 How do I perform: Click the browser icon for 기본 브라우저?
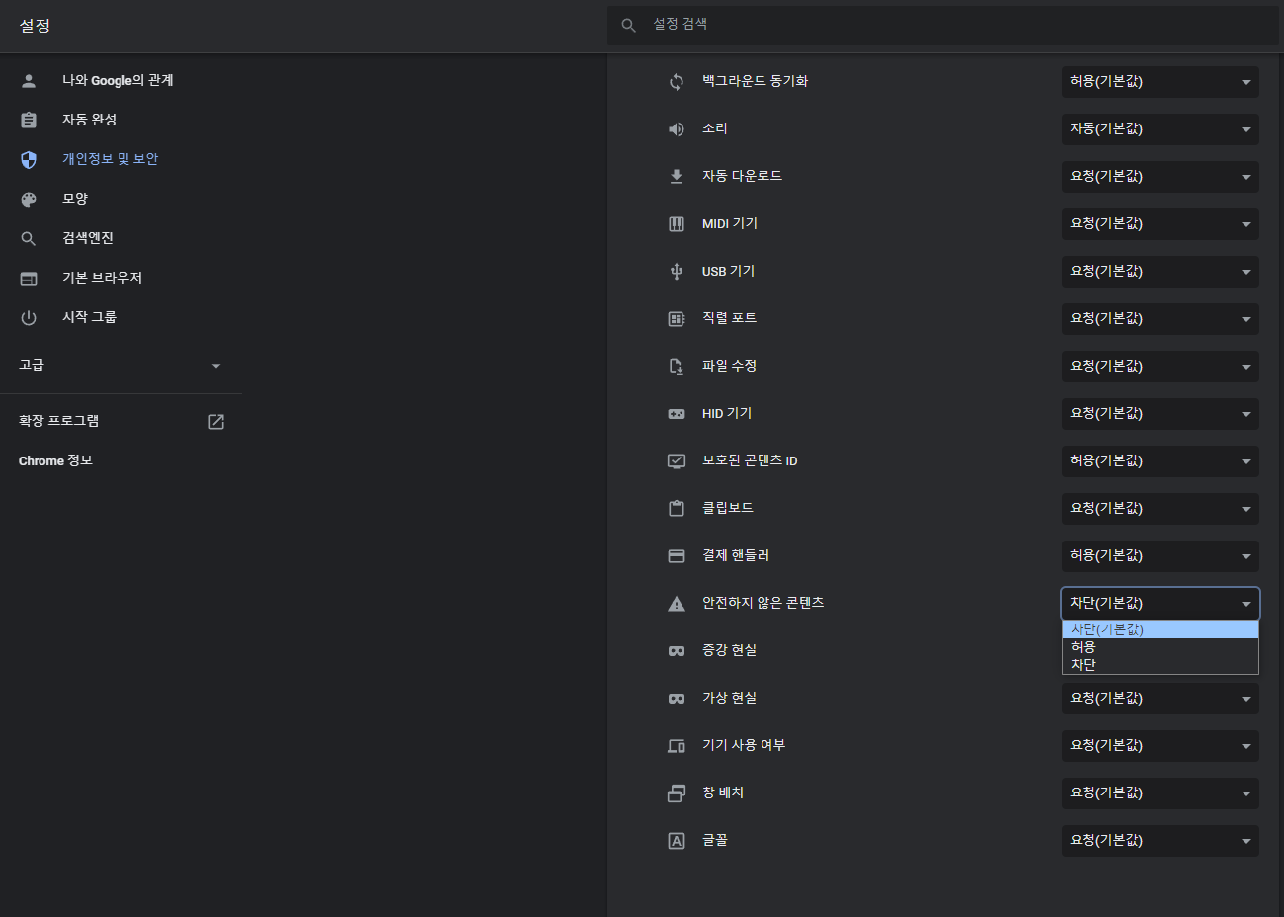coord(29,279)
